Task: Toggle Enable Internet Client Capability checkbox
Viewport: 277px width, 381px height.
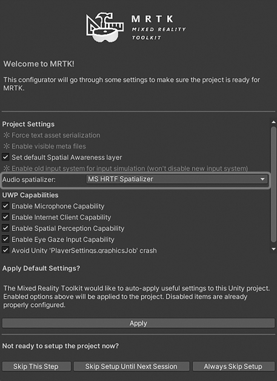Action: tap(5, 217)
